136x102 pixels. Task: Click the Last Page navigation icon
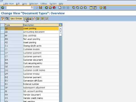point(85,8)
